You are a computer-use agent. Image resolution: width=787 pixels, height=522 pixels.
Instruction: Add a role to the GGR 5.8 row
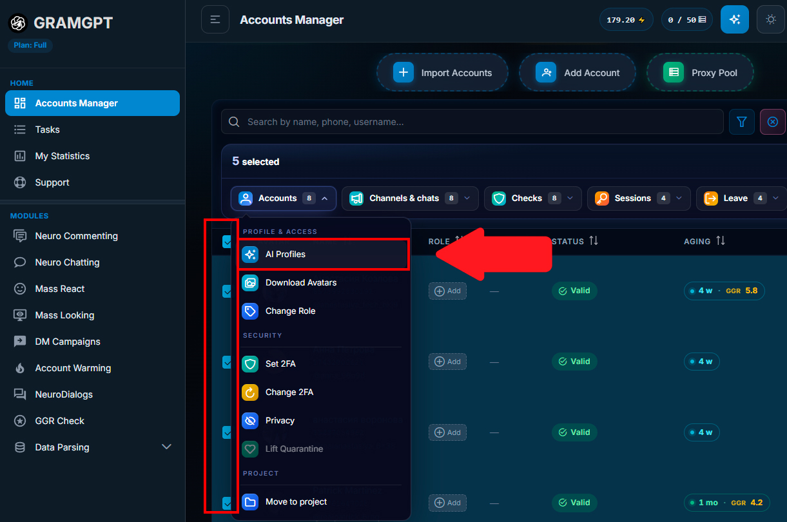[x=447, y=291]
